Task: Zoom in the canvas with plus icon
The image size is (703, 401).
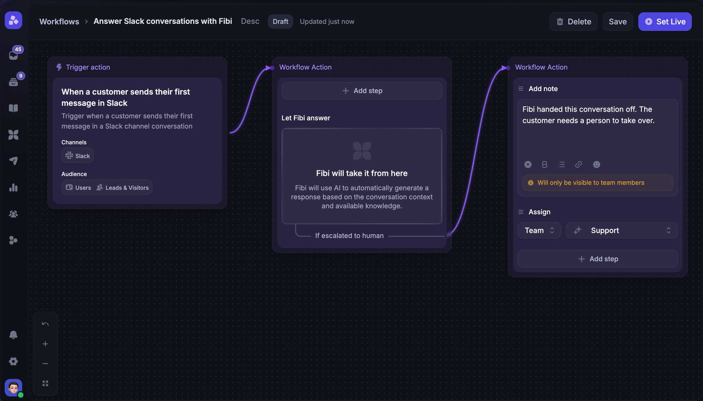Action: click(45, 344)
